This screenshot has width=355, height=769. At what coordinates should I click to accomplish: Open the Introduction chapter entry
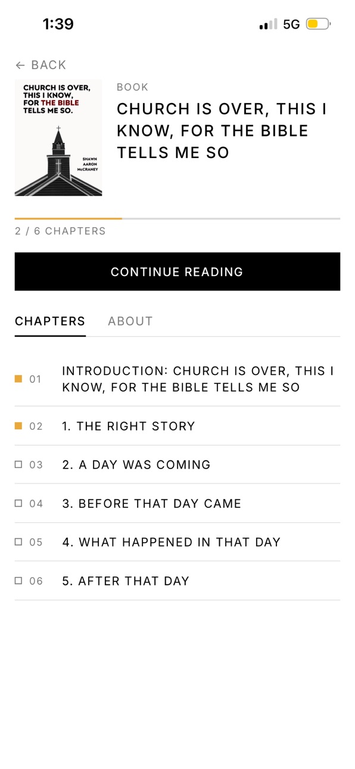[177, 379]
